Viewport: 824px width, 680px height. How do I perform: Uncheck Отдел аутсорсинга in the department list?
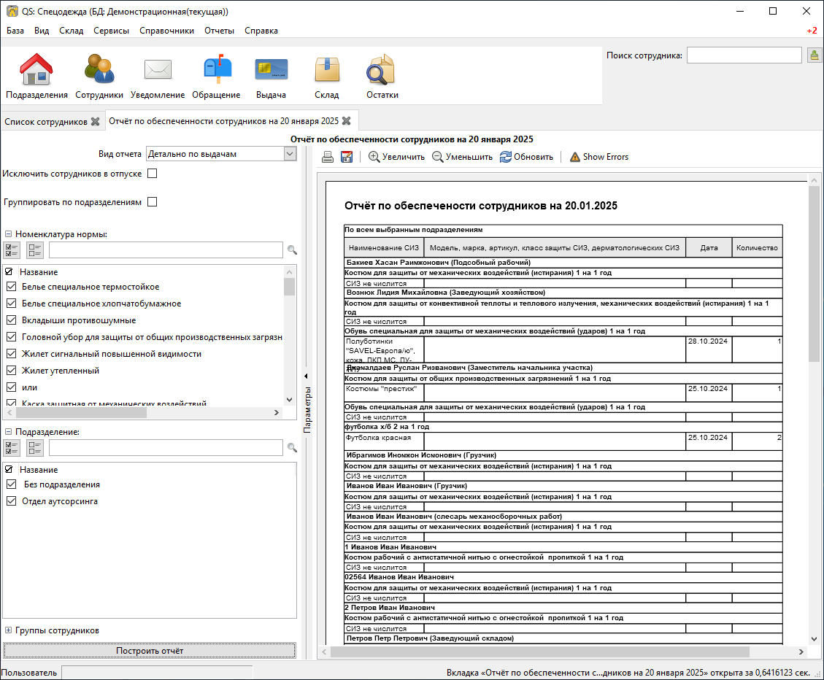(11, 501)
